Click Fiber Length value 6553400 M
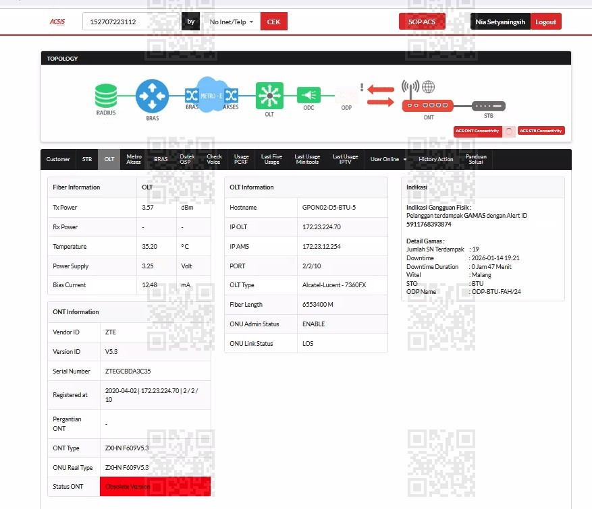592x509 pixels. pos(317,305)
